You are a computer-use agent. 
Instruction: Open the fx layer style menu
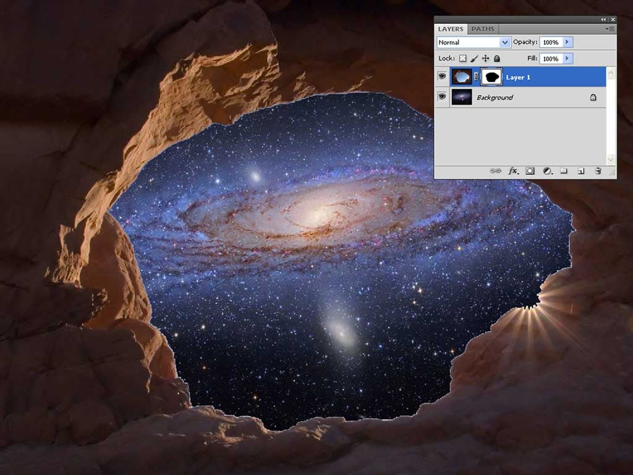tap(512, 171)
